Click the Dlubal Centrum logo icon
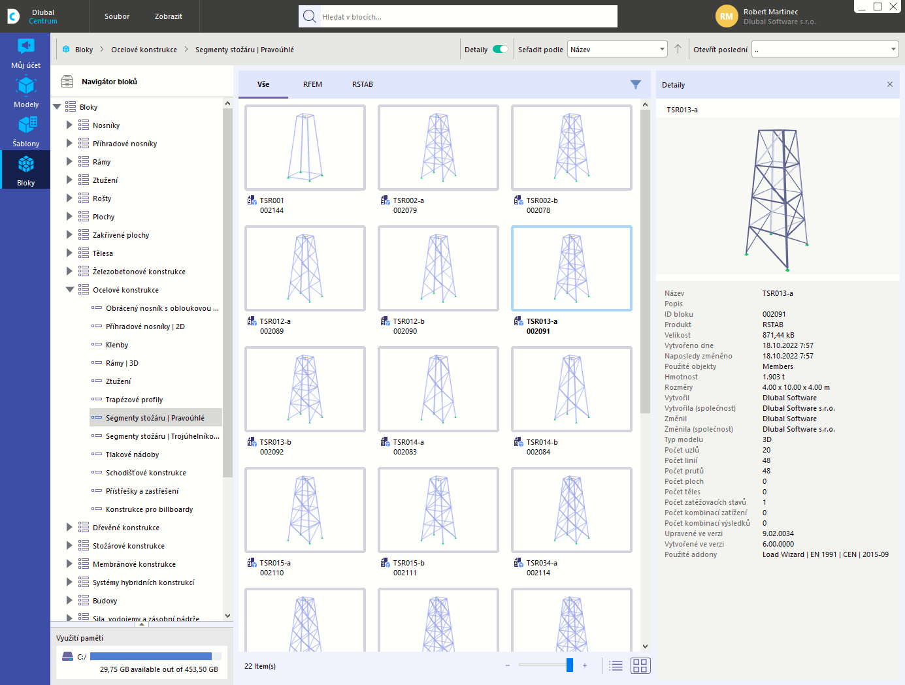Image resolution: width=905 pixels, height=685 pixels. (13, 16)
